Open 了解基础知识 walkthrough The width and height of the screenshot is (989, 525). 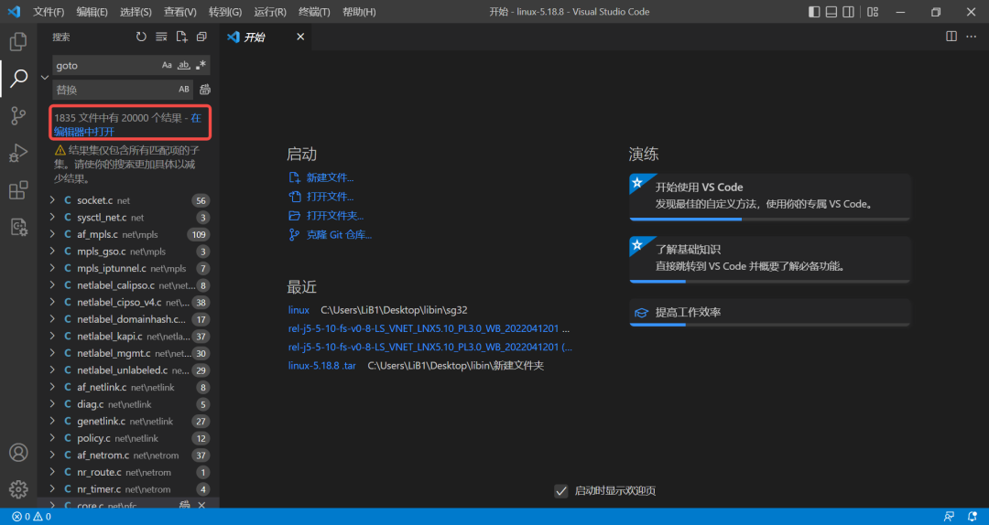click(x=769, y=259)
